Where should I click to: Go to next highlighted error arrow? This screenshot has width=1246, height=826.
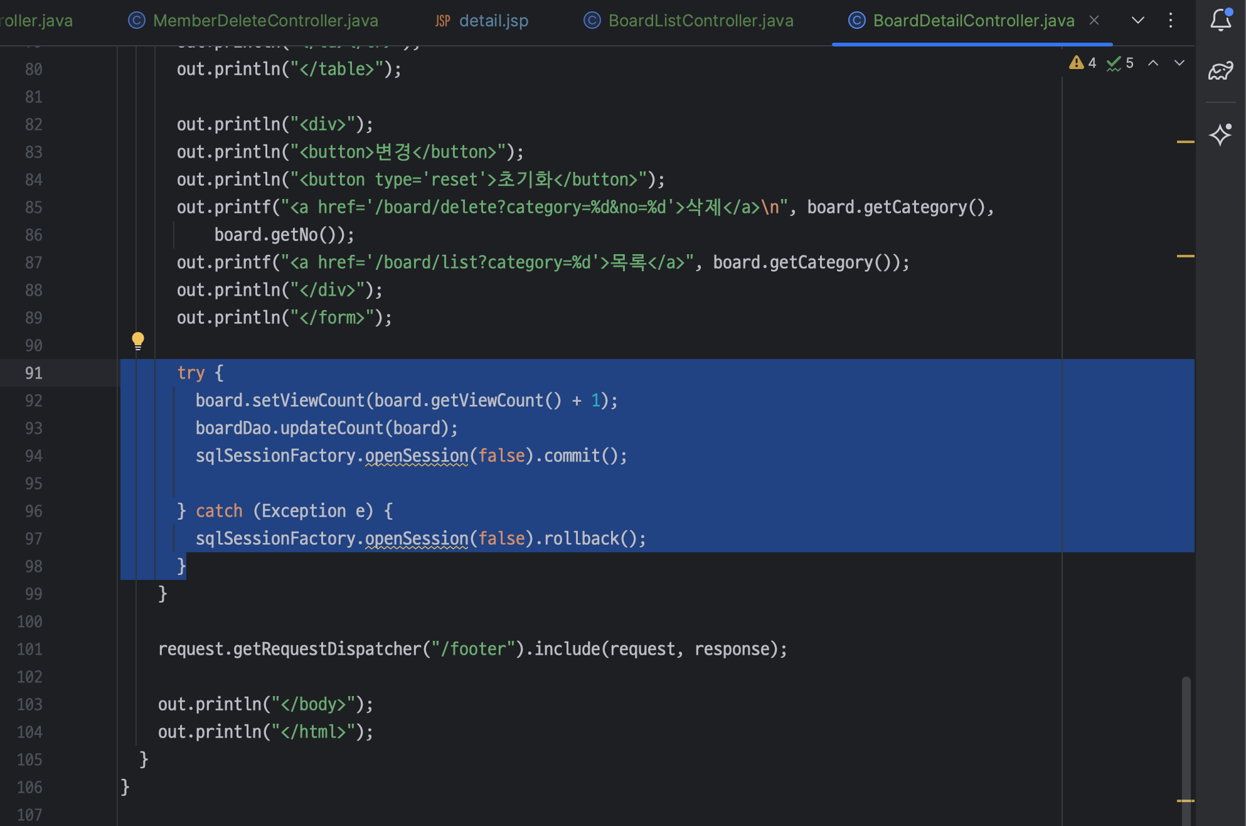pos(1179,63)
